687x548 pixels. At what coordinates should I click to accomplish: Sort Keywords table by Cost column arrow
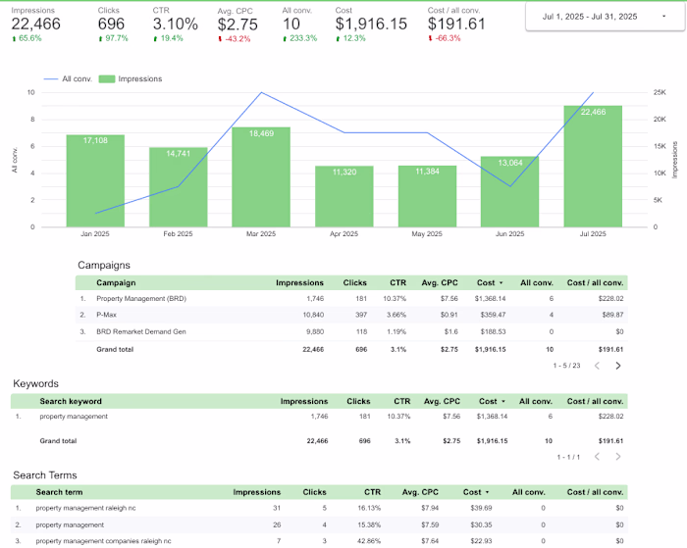pos(502,401)
